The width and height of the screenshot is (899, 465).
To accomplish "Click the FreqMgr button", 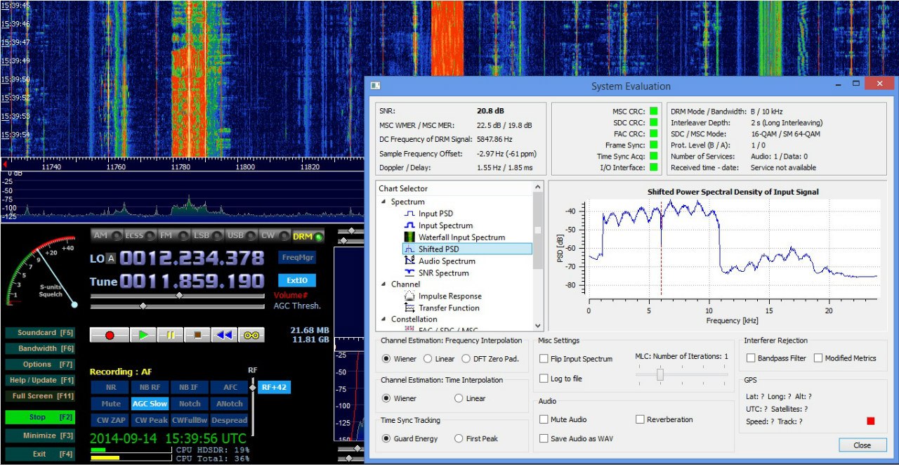I will (296, 258).
